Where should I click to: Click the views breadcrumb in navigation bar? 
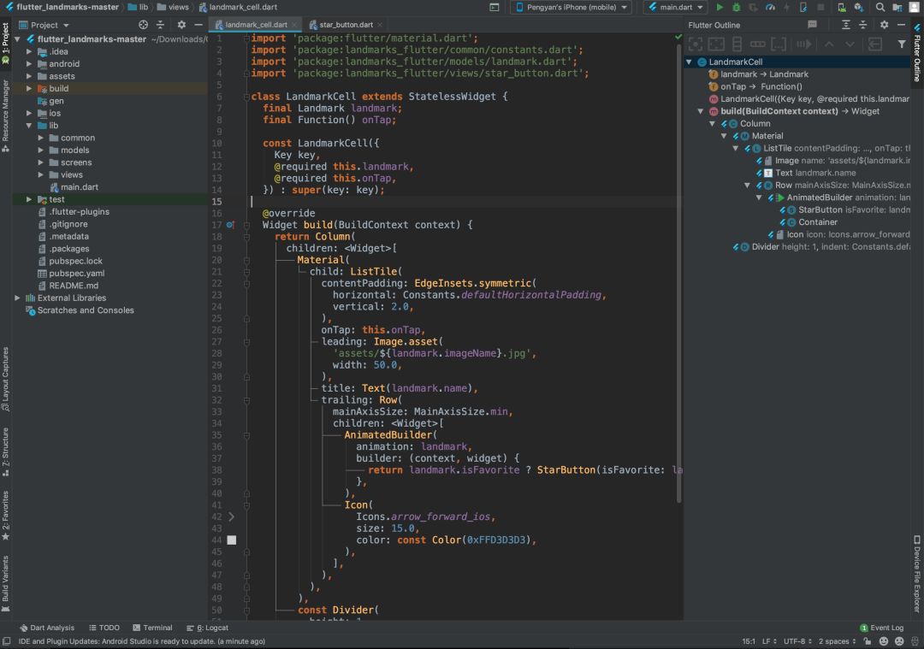(x=173, y=7)
